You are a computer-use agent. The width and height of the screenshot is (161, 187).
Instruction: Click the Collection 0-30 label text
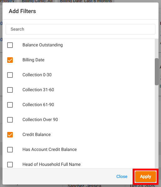[37, 75]
